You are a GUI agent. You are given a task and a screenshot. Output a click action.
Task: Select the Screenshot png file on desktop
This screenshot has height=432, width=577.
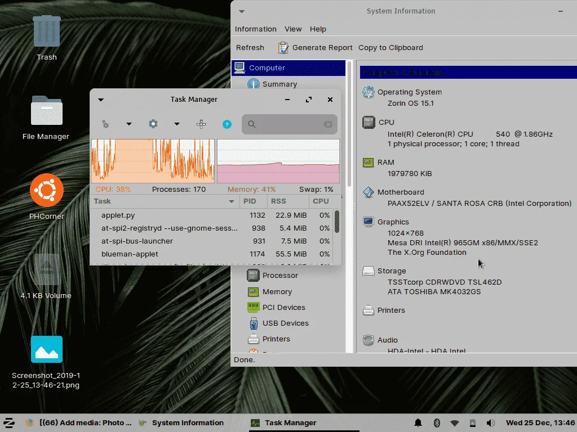pos(46,362)
